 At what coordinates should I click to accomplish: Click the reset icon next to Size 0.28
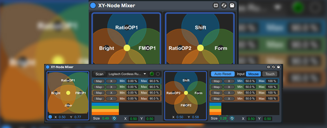[x=232, y=119]
